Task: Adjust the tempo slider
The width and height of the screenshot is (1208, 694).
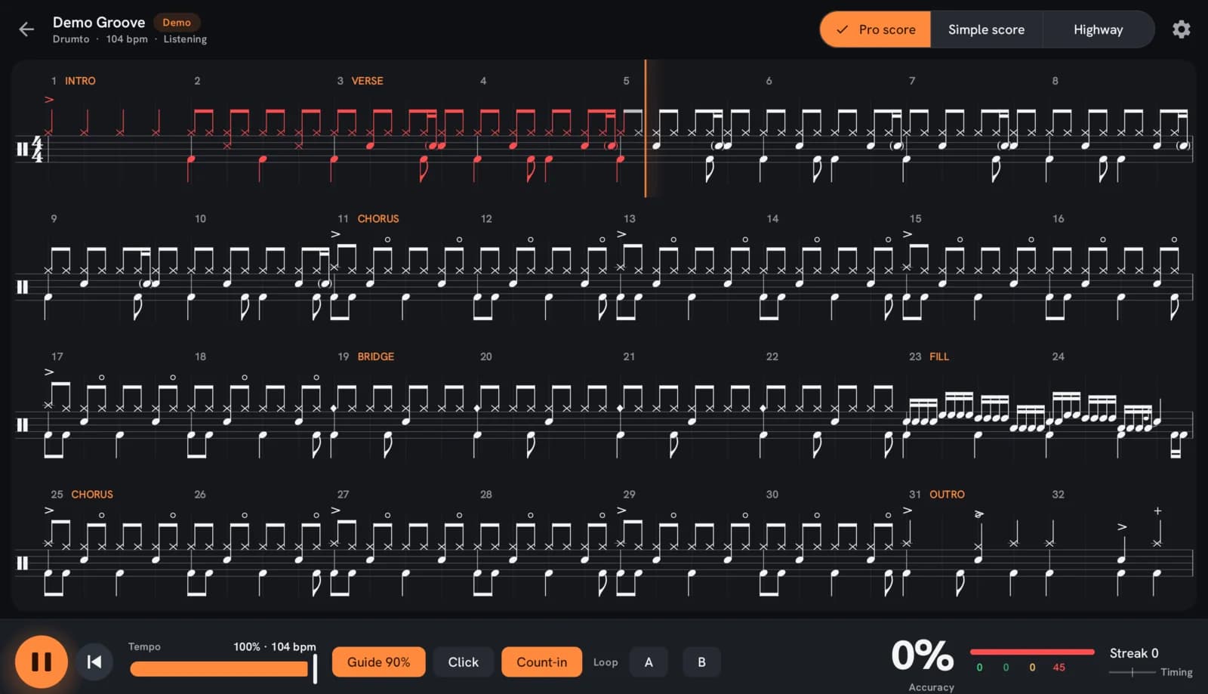Action: coord(223,668)
